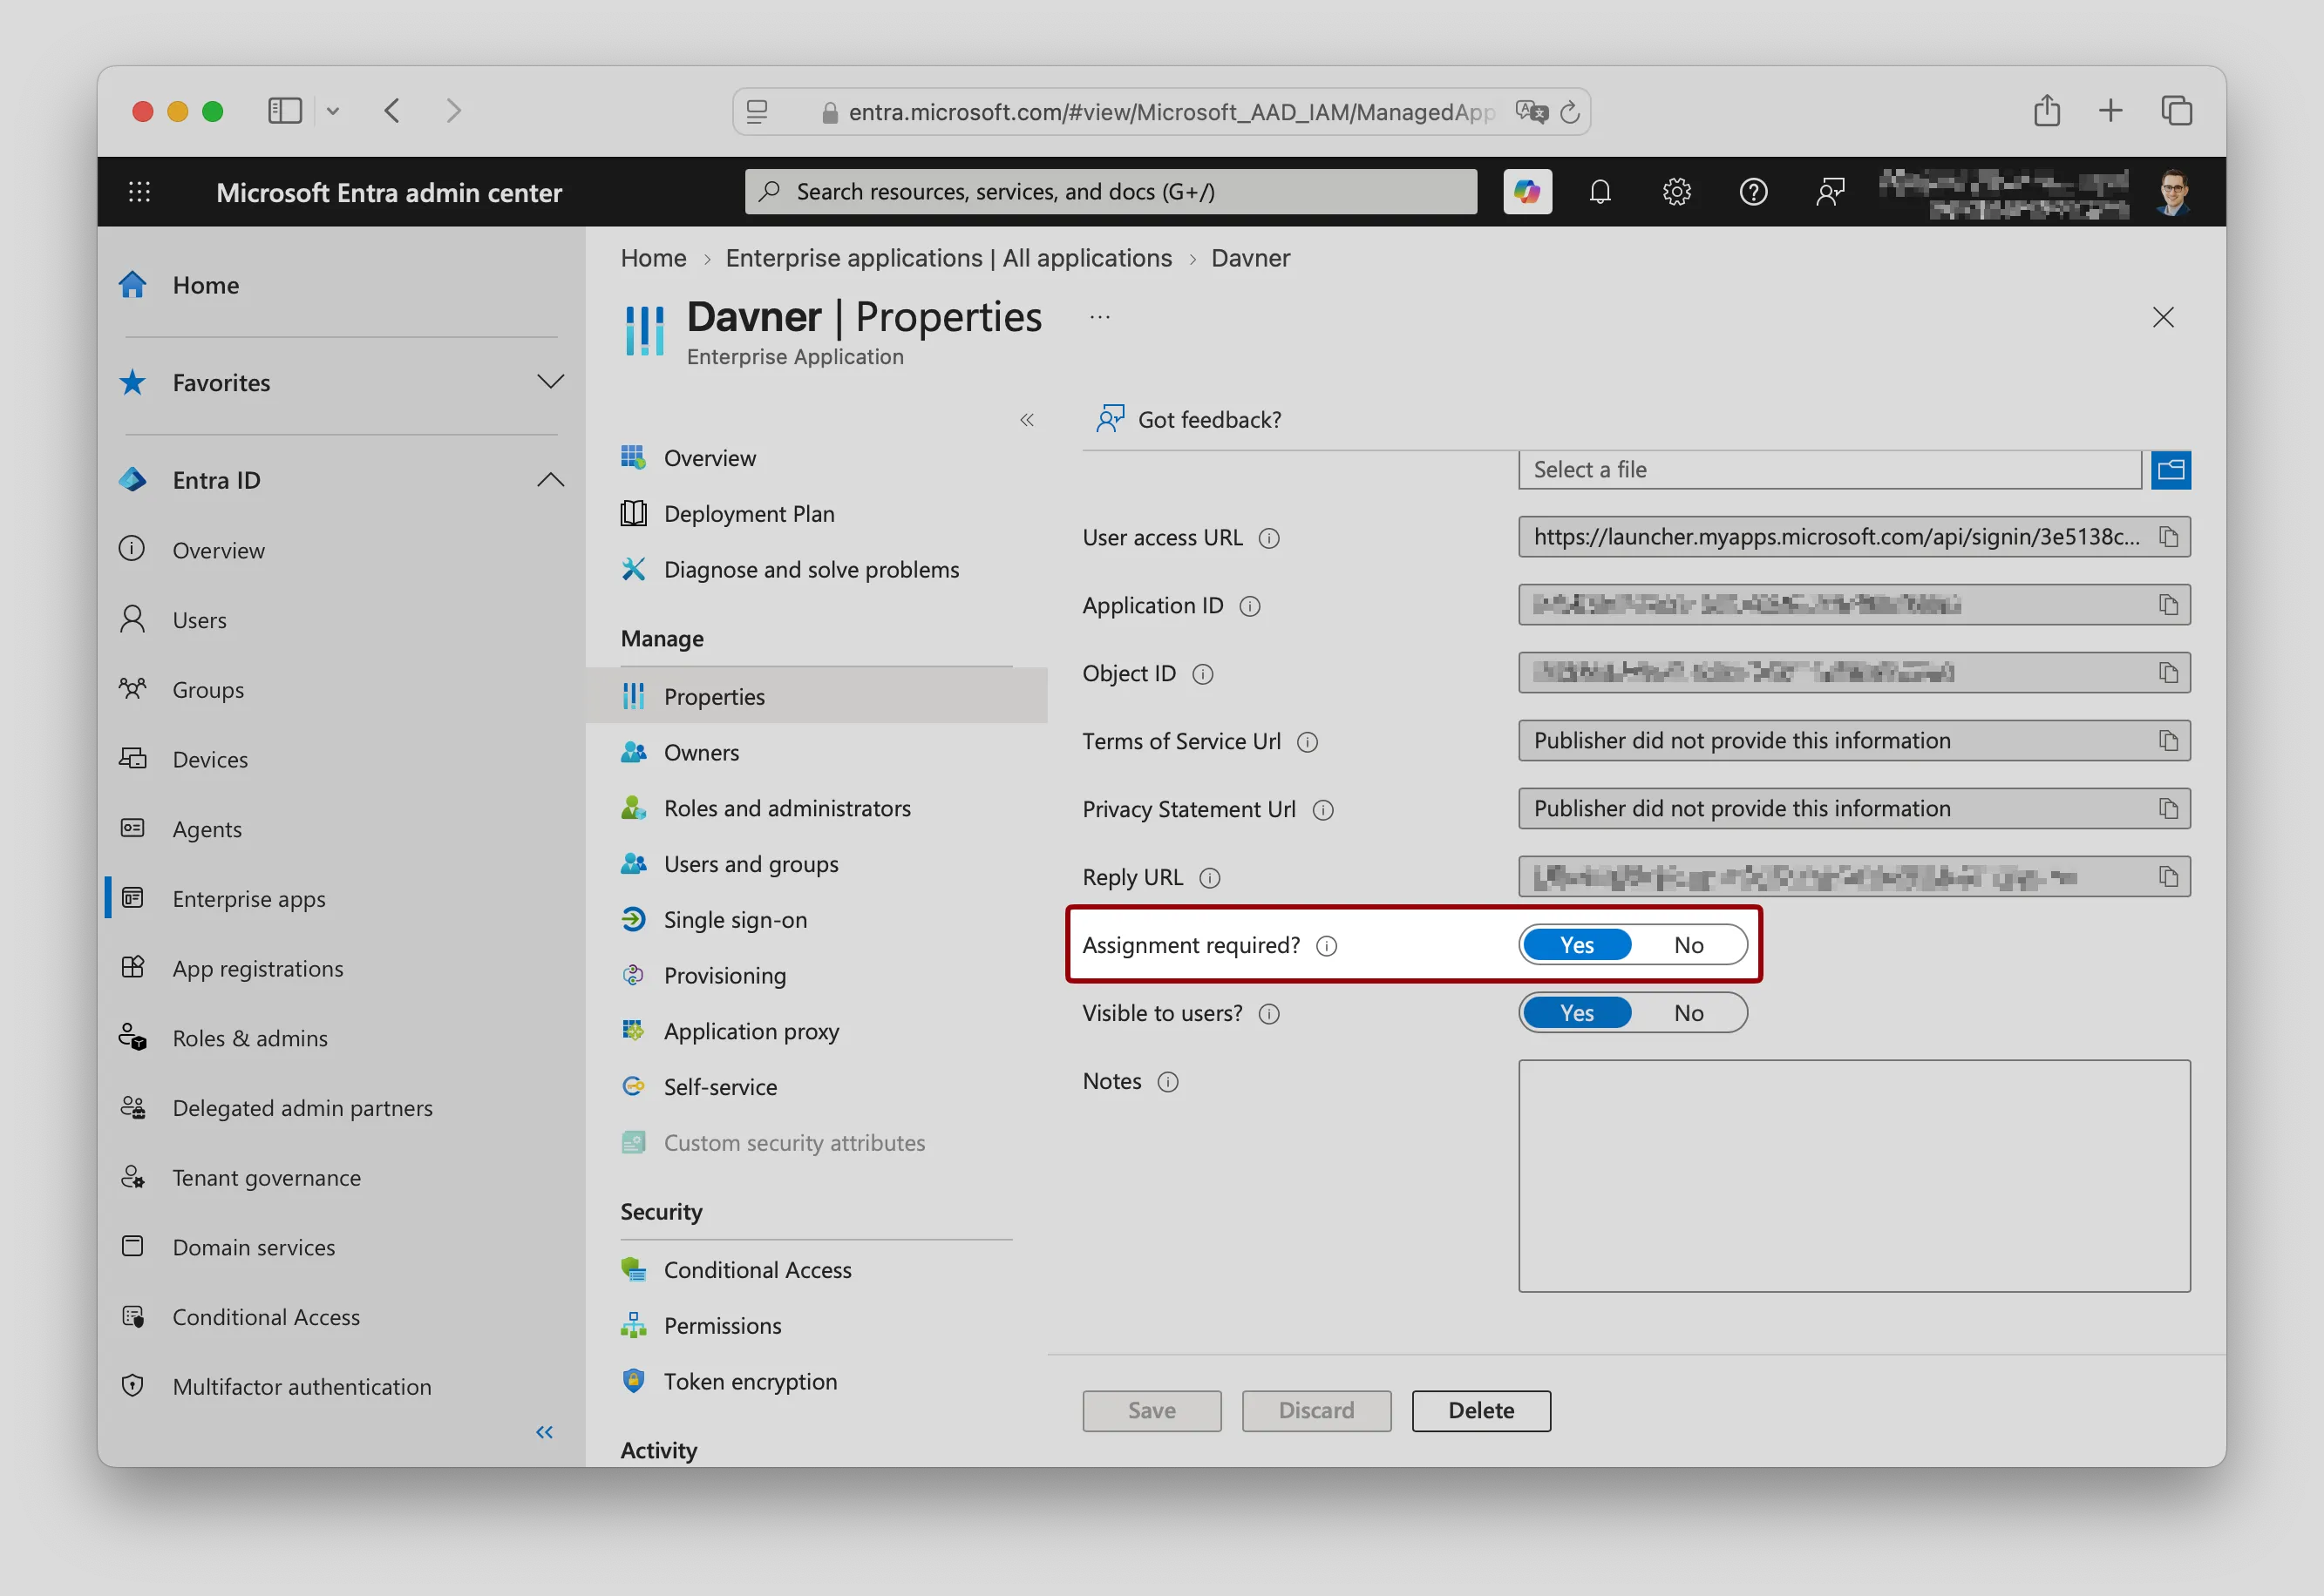Screen dimensions: 2324x1596
Task: Click the Select a file field
Action: pyautogui.click(x=1829, y=470)
